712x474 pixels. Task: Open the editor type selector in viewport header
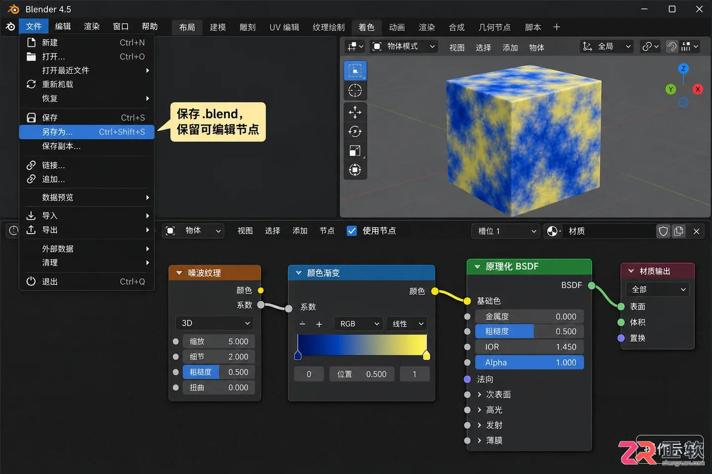355,46
